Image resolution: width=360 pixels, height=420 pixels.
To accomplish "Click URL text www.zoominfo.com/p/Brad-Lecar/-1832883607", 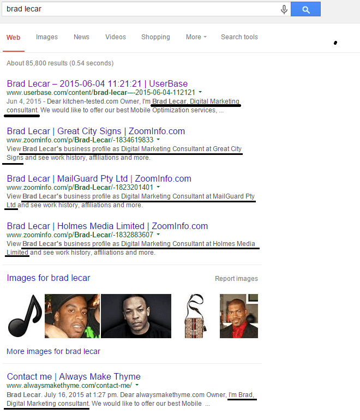I will coord(80,235).
